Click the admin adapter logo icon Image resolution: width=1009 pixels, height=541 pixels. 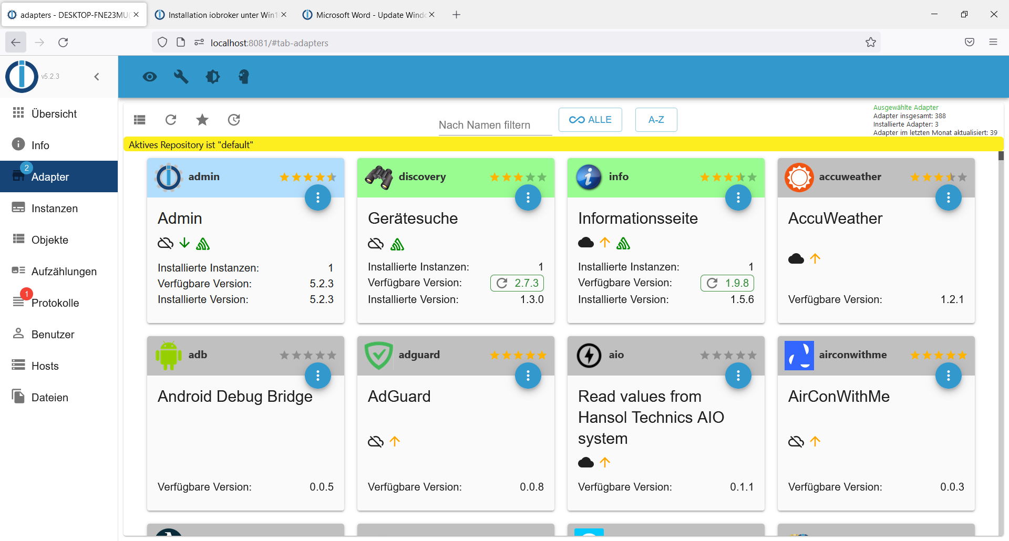coord(169,177)
